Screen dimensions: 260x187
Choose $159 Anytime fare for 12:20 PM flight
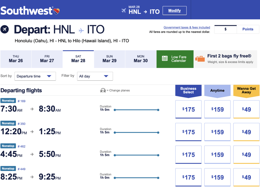[217, 132]
